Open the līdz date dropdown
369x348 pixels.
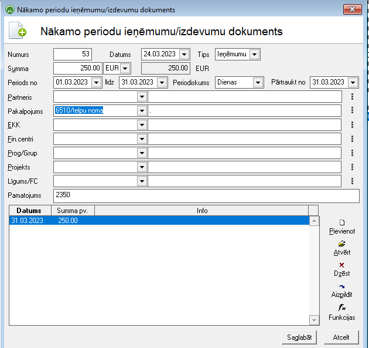point(162,83)
